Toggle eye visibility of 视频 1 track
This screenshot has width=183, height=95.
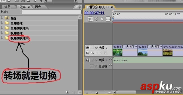tap(88, 48)
